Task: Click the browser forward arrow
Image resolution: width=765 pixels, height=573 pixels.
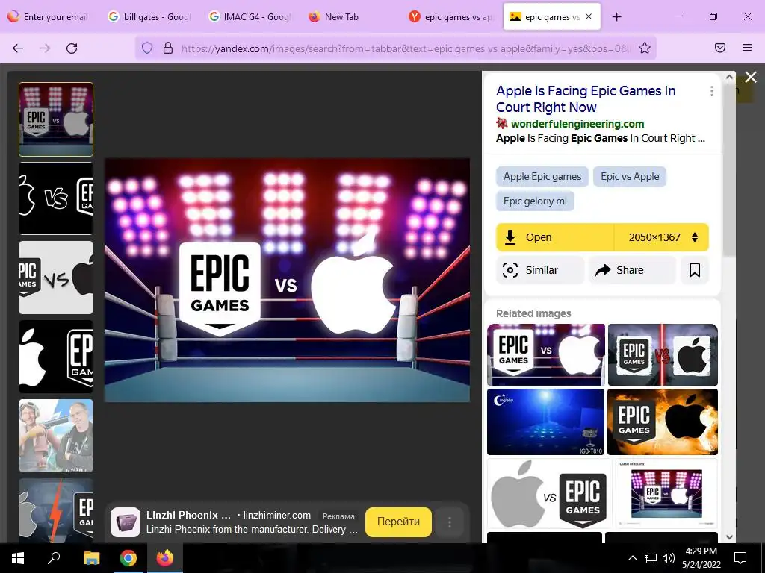Action: (45, 48)
